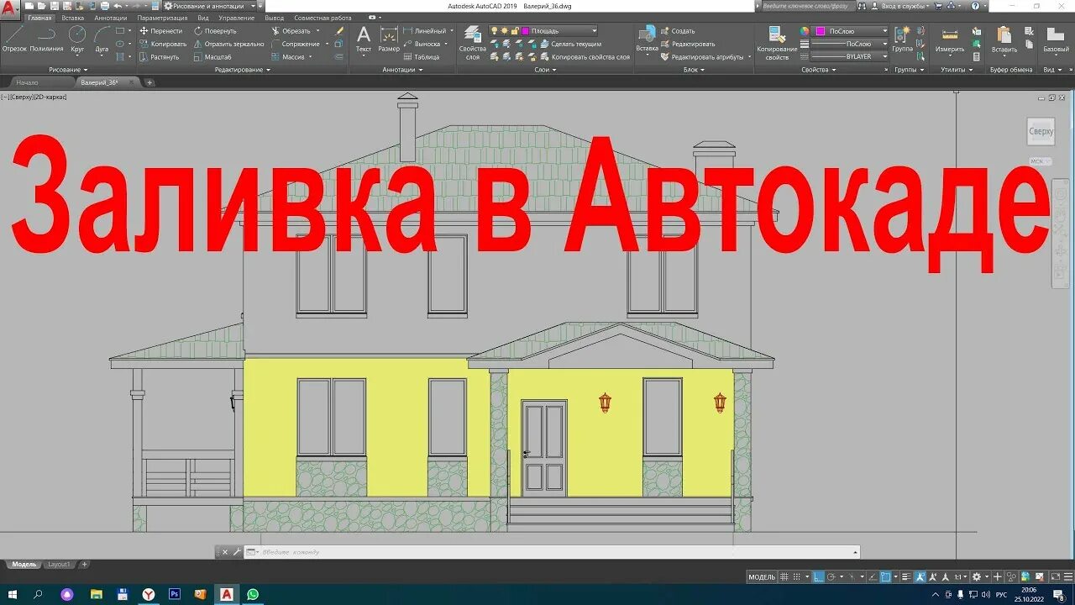Click Сделать текущим in the Слои panel
The image size is (1075, 605).
(x=576, y=43)
